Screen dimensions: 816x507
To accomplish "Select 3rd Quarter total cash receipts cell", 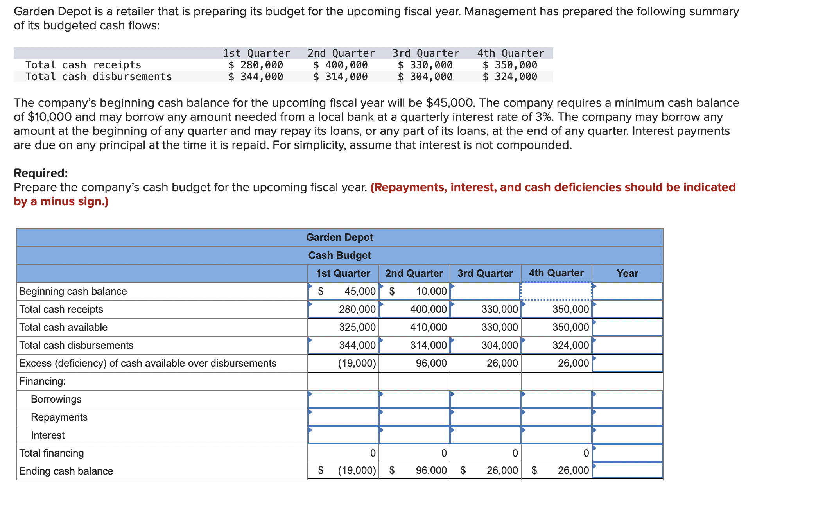I will point(486,309).
